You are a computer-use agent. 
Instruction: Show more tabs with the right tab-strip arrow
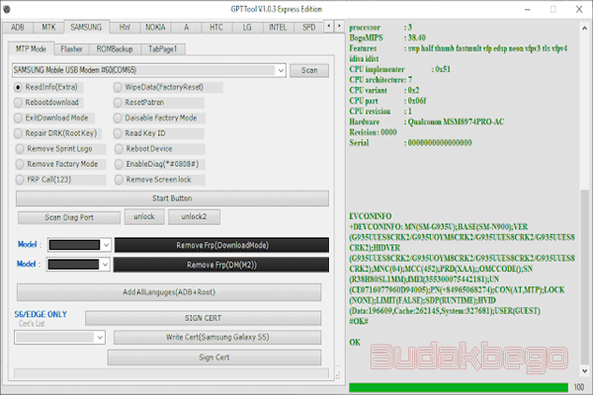[339, 26]
